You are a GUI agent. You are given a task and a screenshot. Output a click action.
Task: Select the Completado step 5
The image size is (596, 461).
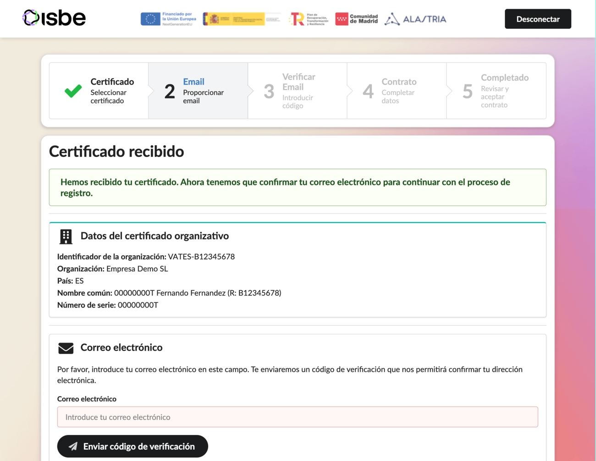point(496,91)
